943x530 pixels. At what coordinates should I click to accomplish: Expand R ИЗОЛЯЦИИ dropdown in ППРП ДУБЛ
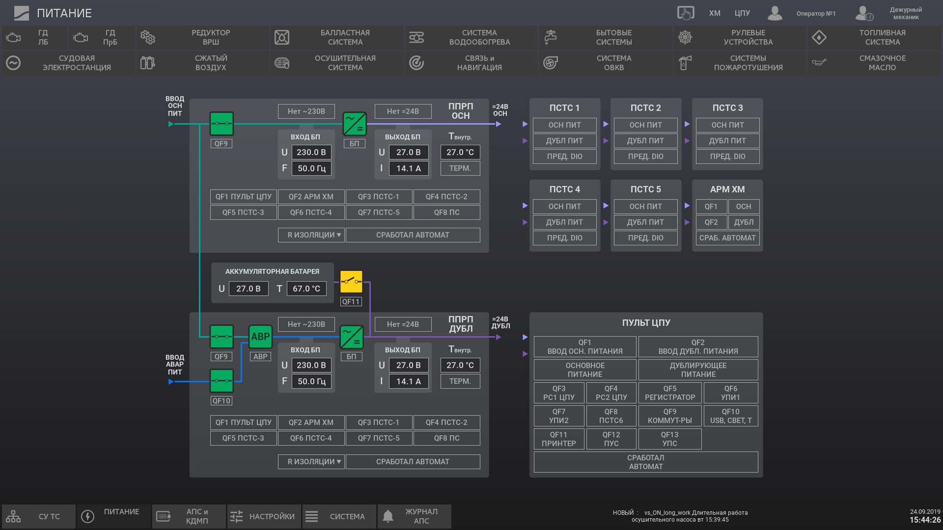coord(311,462)
